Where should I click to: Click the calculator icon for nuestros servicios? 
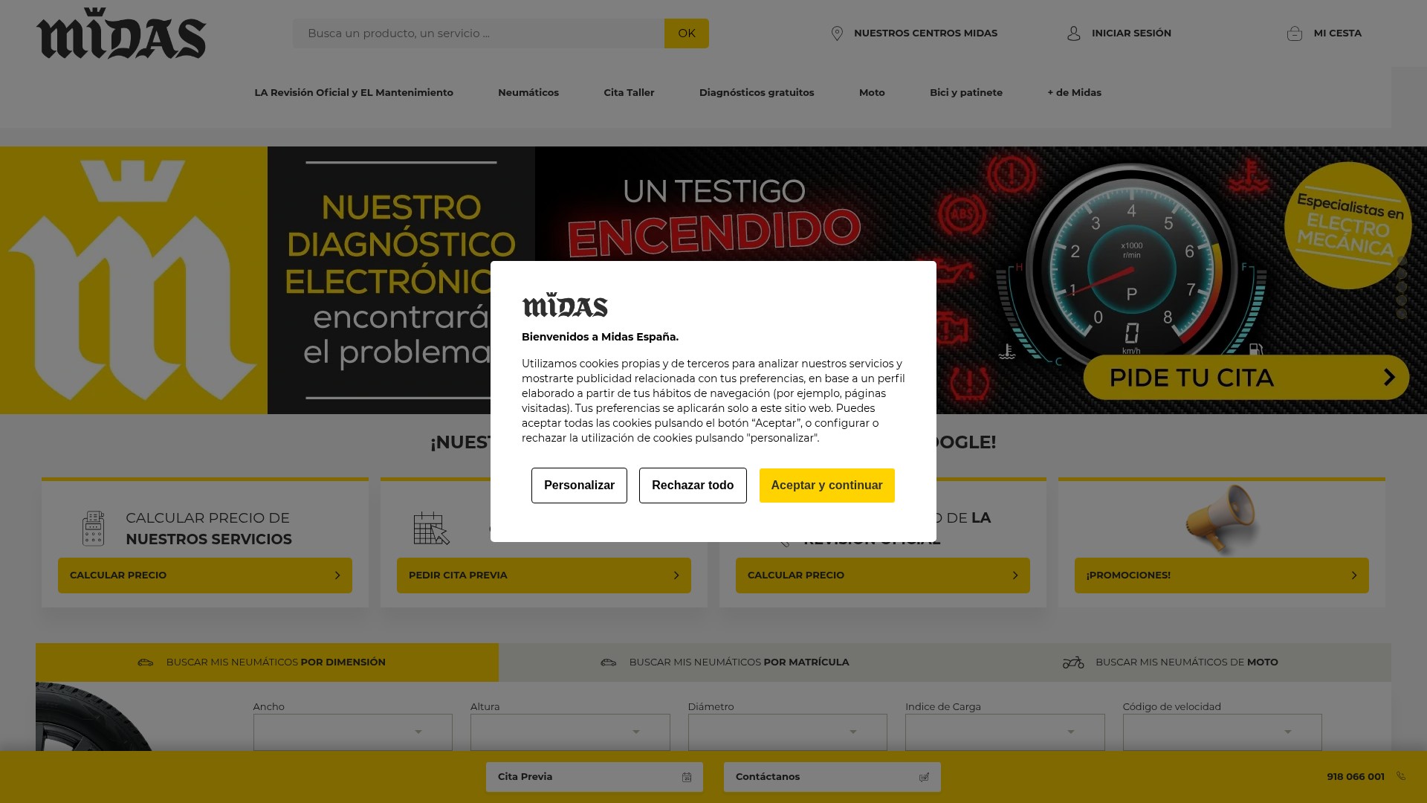(x=93, y=529)
